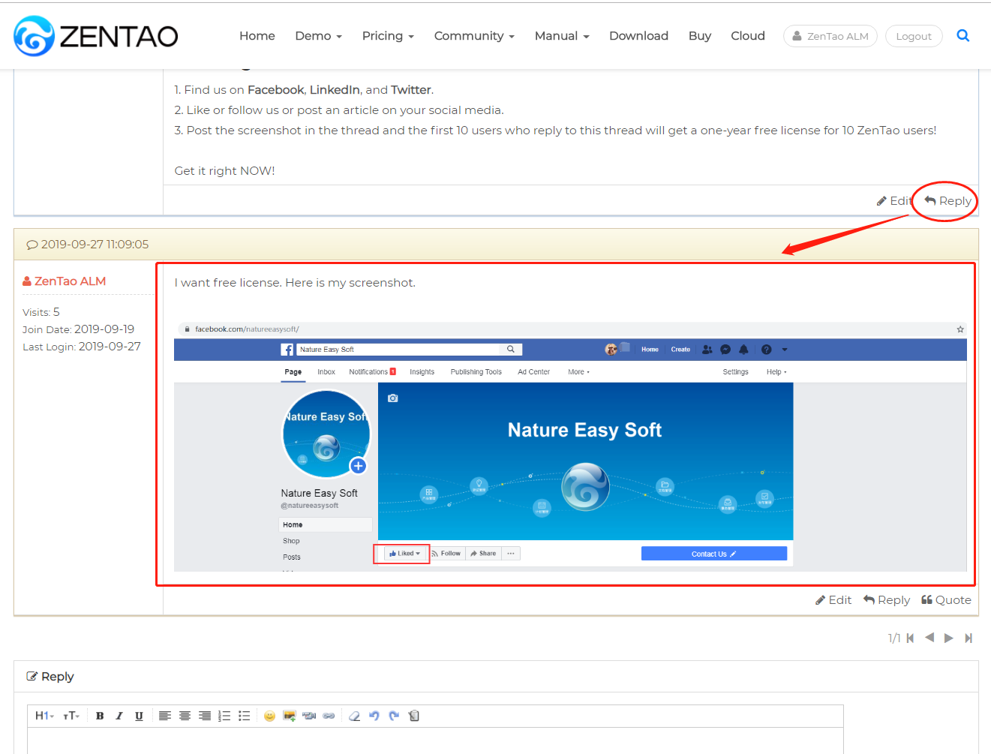Clear formatting with the eraser icon
The height and width of the screenshot is (754, 991).
coord(355,716)
